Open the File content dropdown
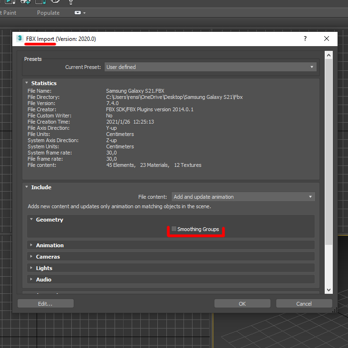Viewport: 348px width, 348px height. tap(243, 197)
